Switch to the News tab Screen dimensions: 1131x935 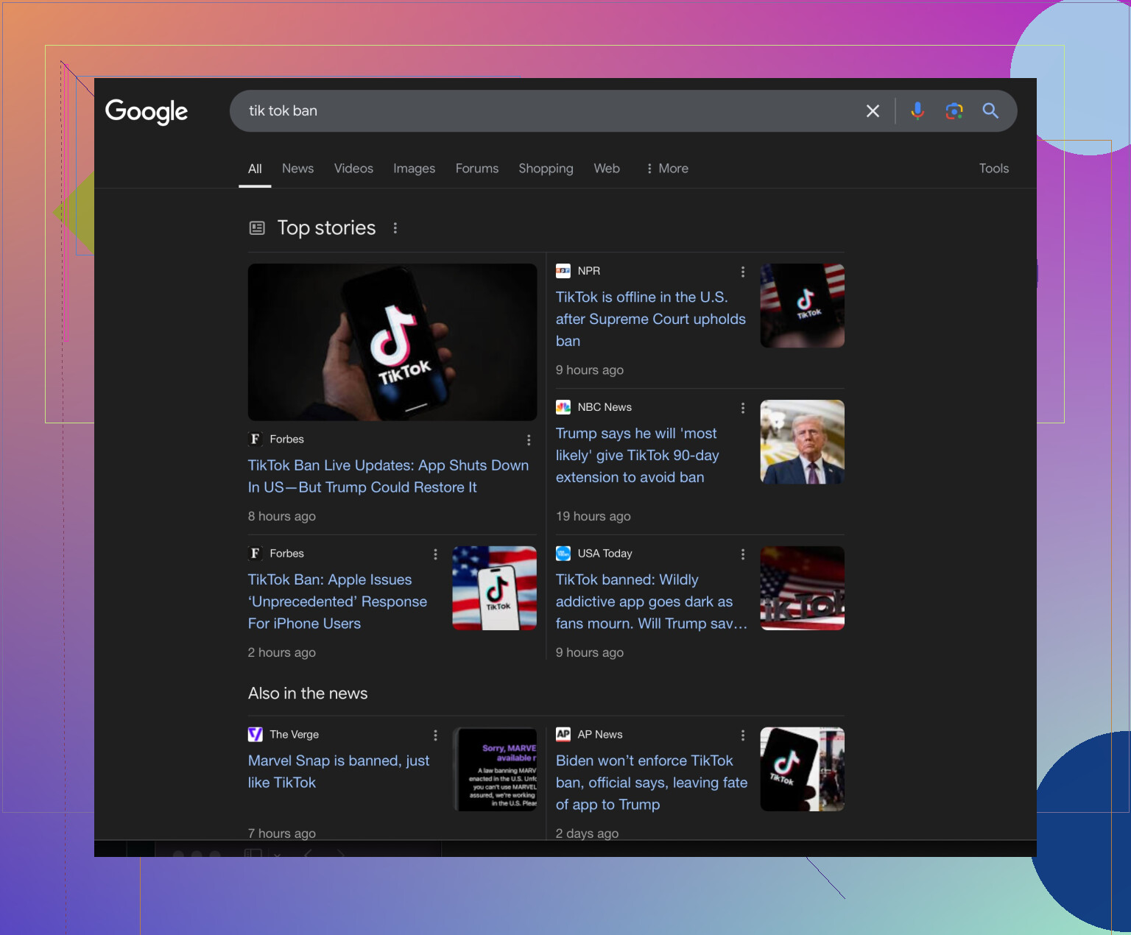click(297, 169)
